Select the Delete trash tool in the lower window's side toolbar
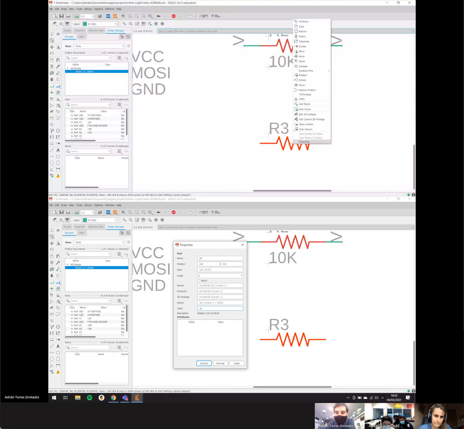464x429 pixels. [x=52, y=262]
